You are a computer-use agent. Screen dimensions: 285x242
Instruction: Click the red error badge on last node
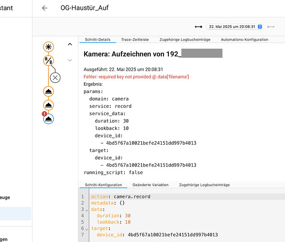(x=45, y=114)
